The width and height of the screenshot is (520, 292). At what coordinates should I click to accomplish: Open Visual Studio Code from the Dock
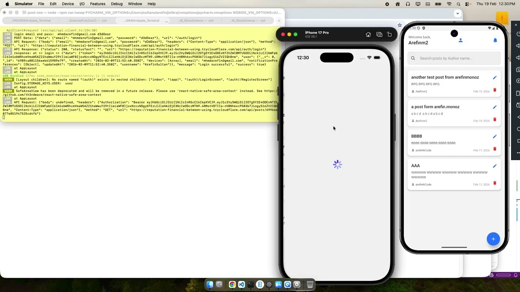tap(241, 285)
